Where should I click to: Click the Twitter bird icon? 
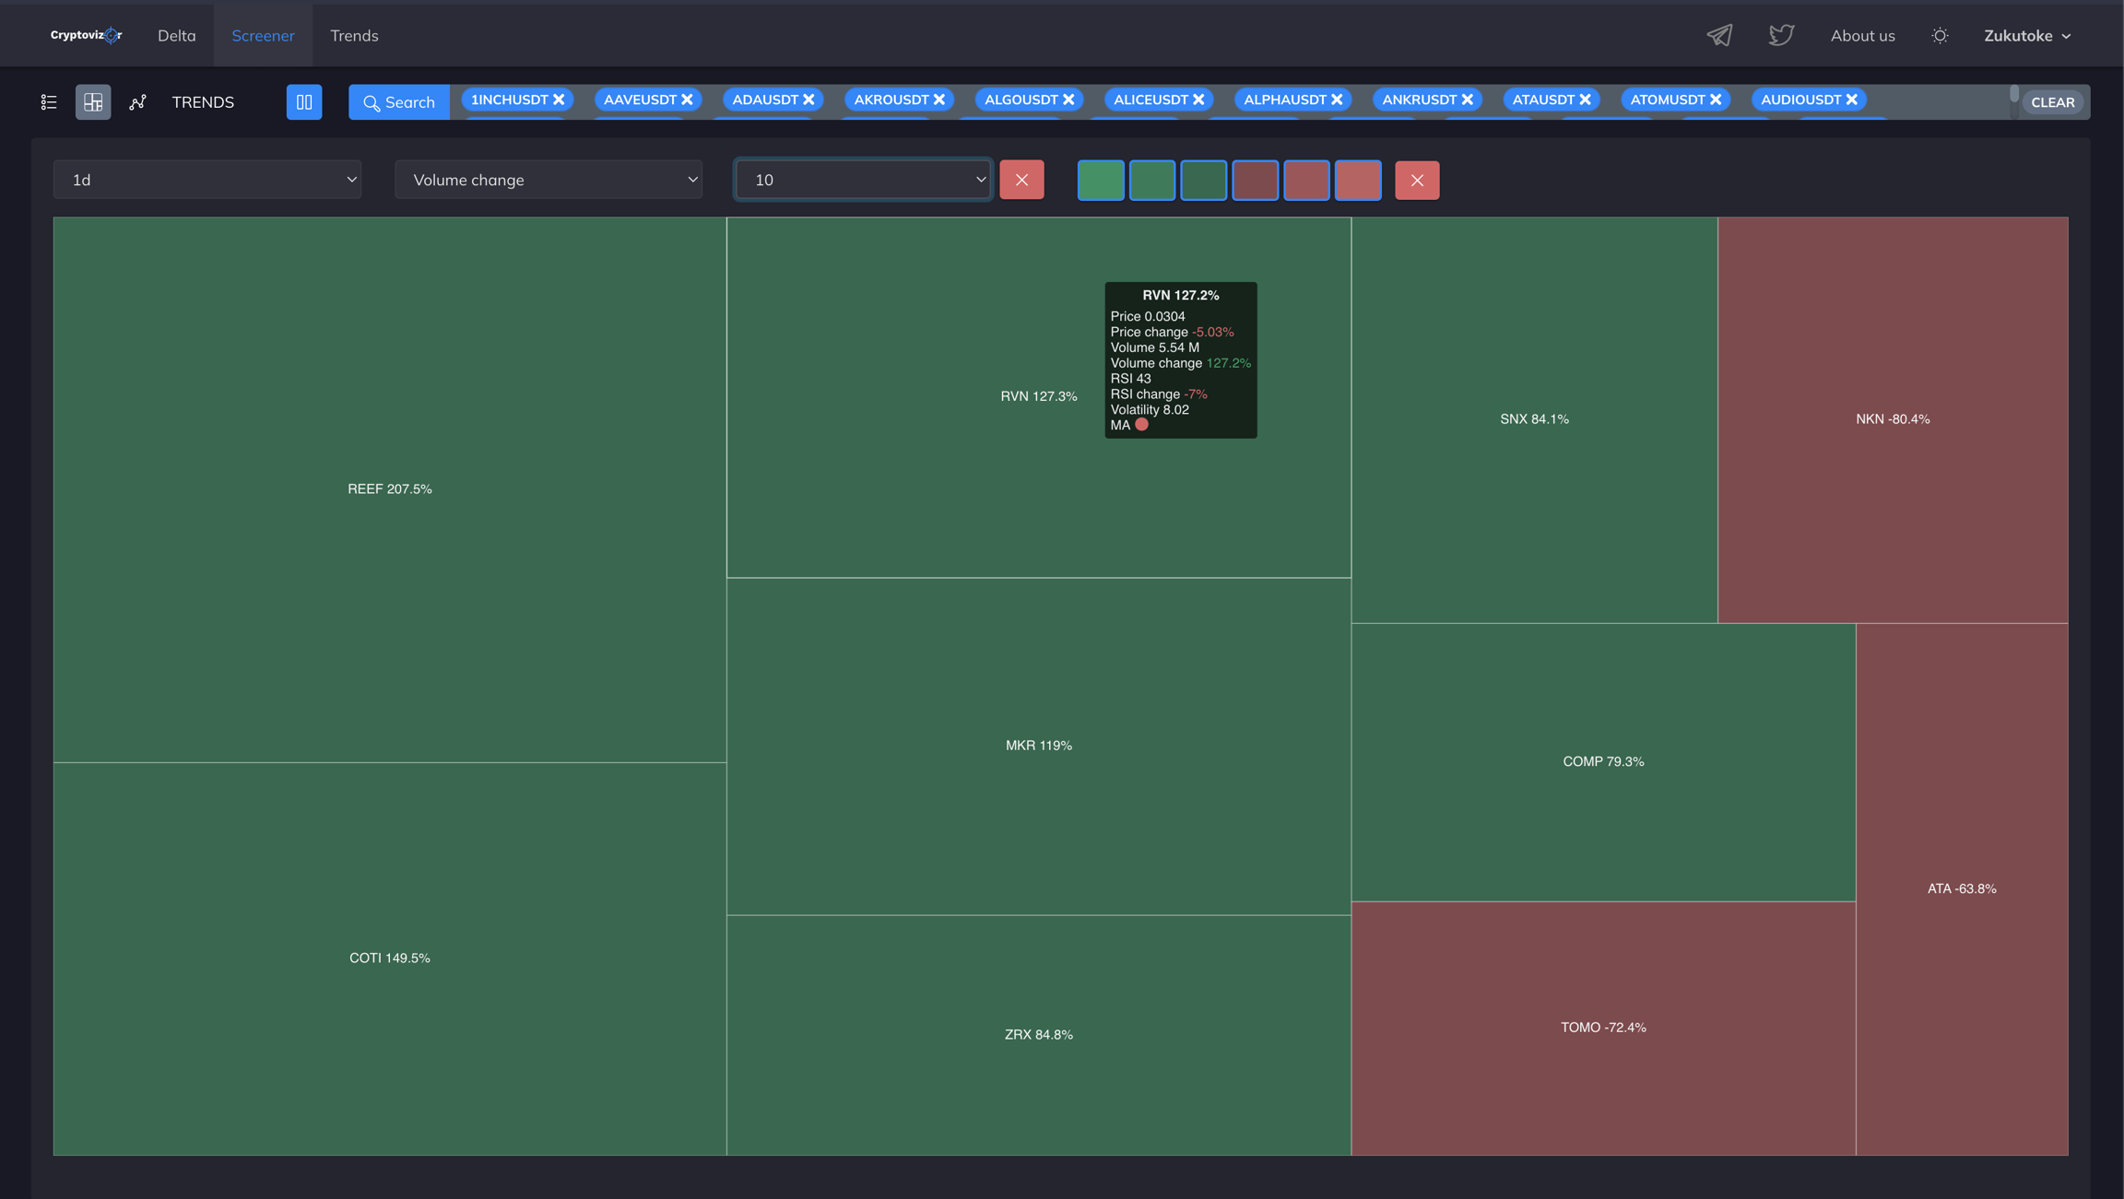[1781, 35]
